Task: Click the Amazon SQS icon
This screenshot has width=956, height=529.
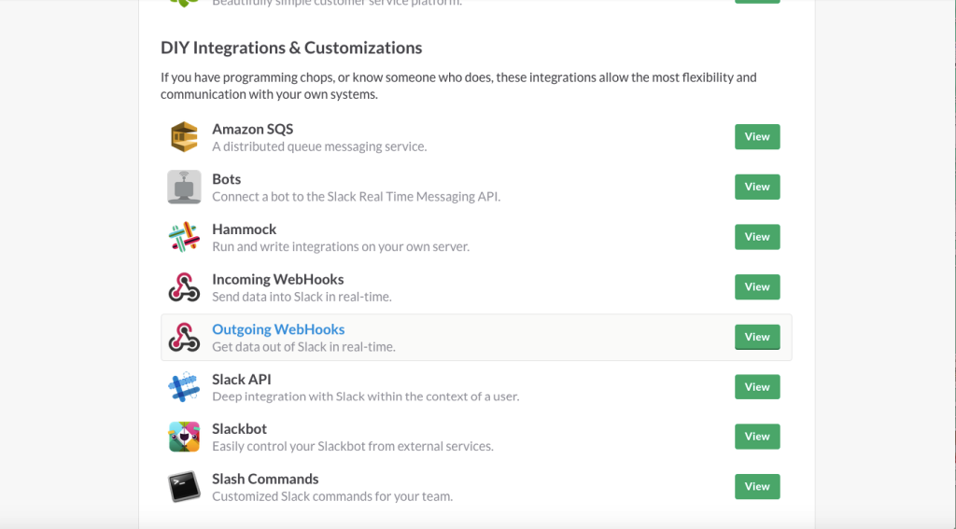Action: click(184, 136)
